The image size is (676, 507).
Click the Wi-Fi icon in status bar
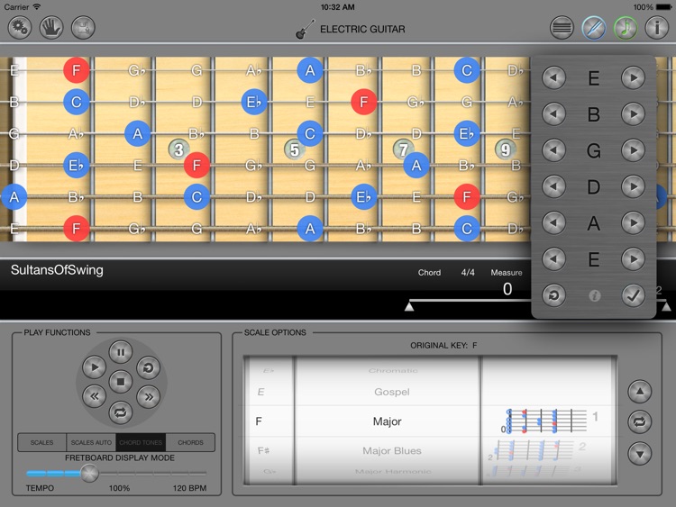[37, 6]
